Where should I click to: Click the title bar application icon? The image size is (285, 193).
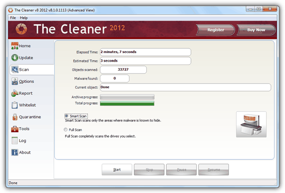pyautogui.click(x=10, y=10)
